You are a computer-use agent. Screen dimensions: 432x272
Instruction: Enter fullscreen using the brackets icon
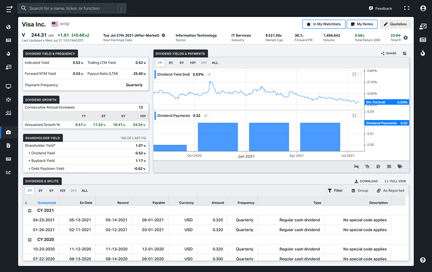click(407, 8)
